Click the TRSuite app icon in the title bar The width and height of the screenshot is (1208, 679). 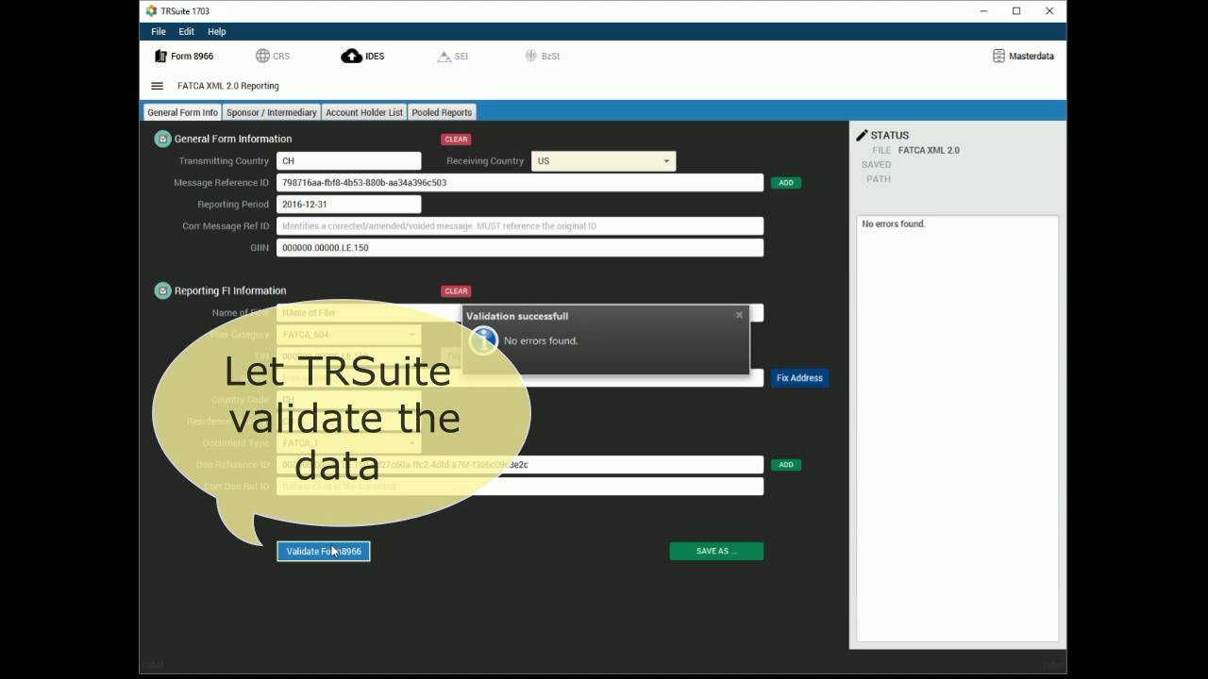[x=151, y=11]
